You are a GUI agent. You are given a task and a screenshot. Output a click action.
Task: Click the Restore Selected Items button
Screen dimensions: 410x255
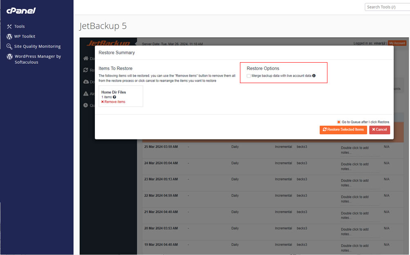[x=343, y=130]
